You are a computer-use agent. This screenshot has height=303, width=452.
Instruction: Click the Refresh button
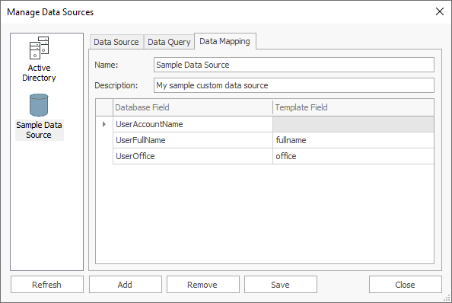coord(47,285)
